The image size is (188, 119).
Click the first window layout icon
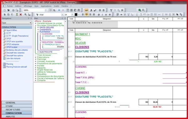pos(68,10)
